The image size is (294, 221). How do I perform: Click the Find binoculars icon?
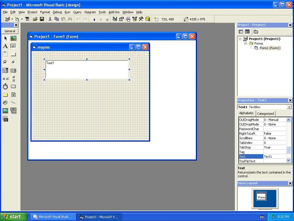click(70, 19)
